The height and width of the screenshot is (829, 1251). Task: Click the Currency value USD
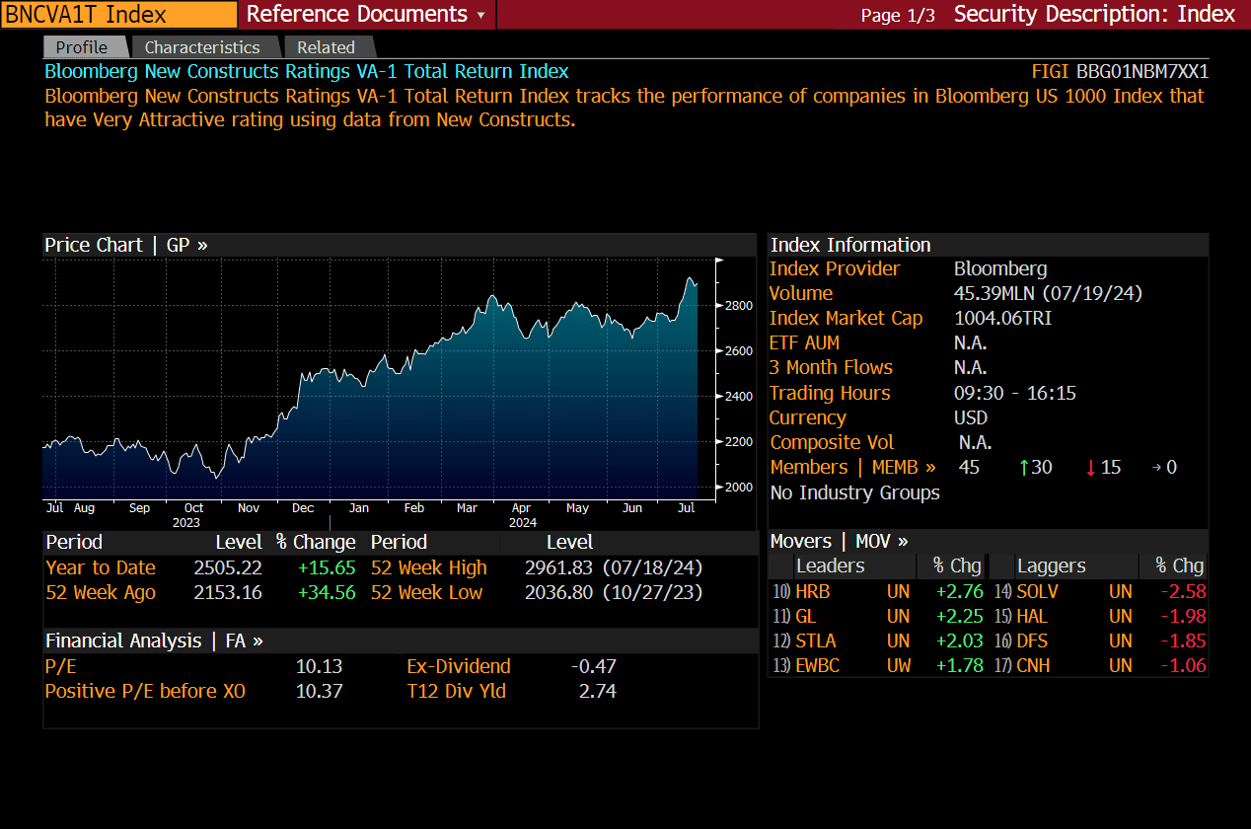[x=973, y=417]
